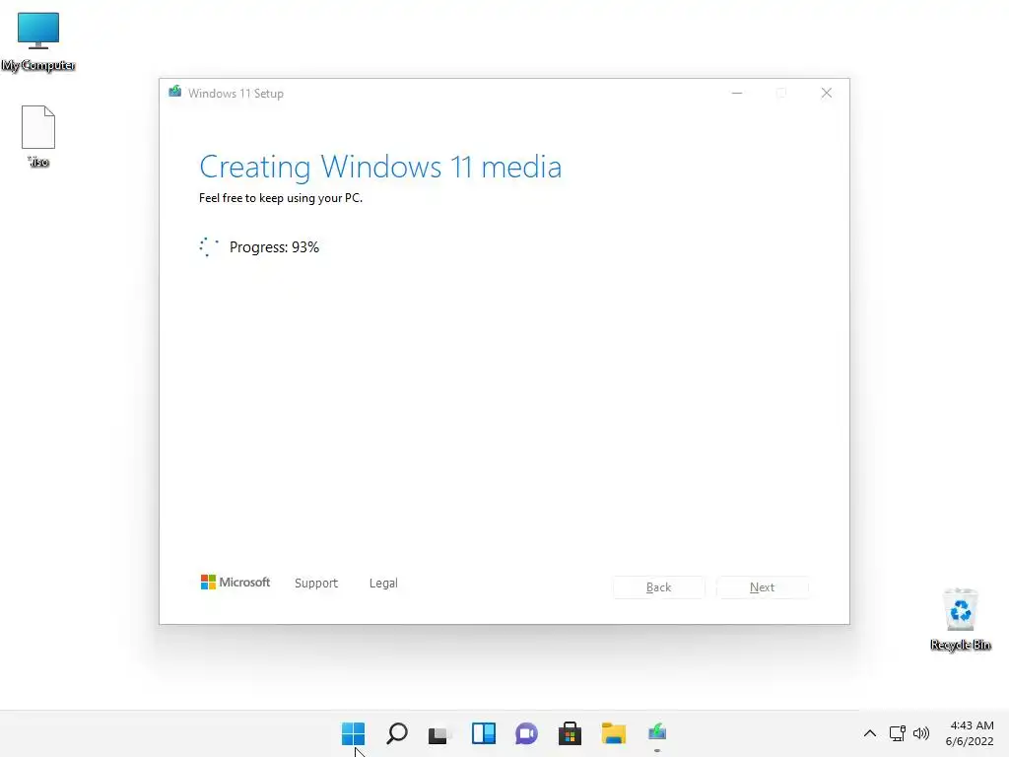Open File Explorer from taskbar
Viewport: 1009px width, 757px height.
pyautogui.click(x=613, y=733)
